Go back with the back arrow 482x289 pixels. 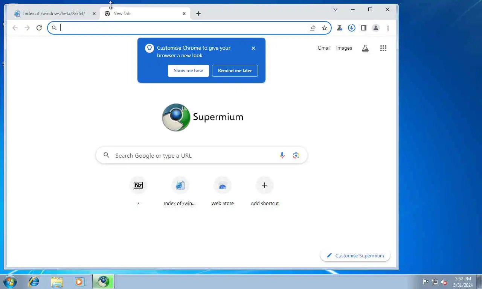click(15, 28)
